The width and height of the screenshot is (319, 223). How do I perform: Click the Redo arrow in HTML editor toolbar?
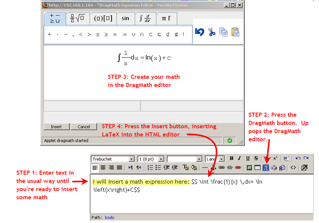pos(306,158)
